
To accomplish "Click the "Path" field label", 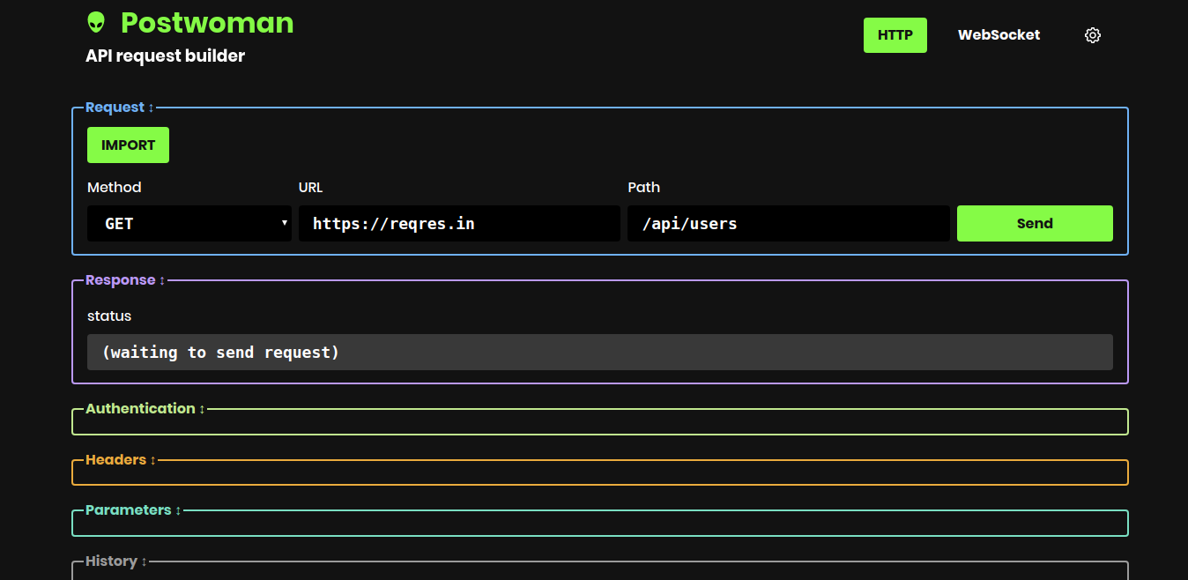I will (x=644, y=188).
